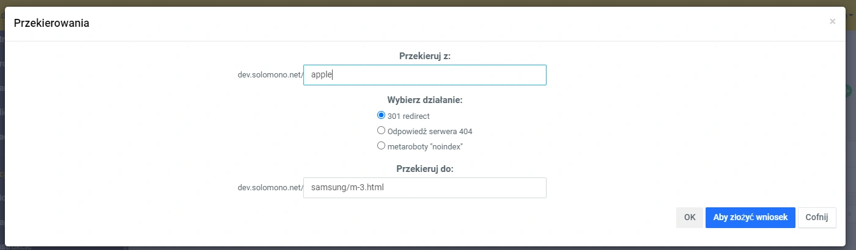Screen dimensions: 856x250
Task: Click the dev.solomono.net/ prefix beside the samsung field
Action: coord(270,188)
